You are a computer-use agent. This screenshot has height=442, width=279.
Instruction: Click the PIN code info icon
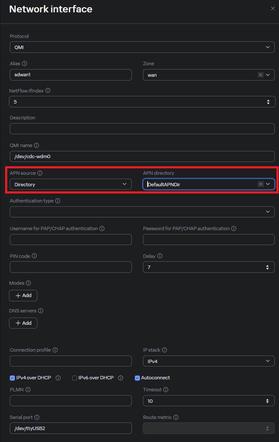[x=34, y=256]
